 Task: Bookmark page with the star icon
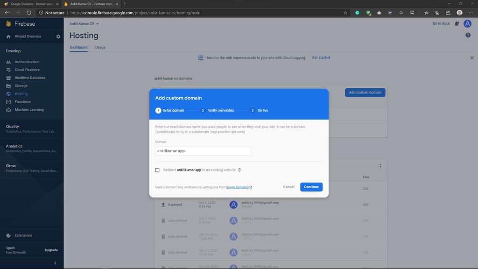345,13
